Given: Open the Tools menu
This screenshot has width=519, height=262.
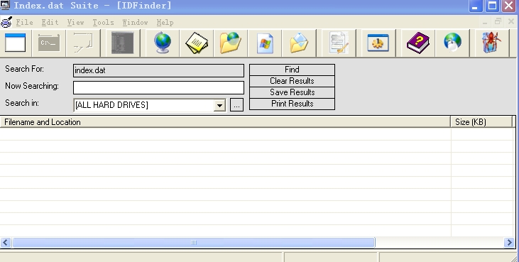Looking at the screenshot, I should (103, 22).
